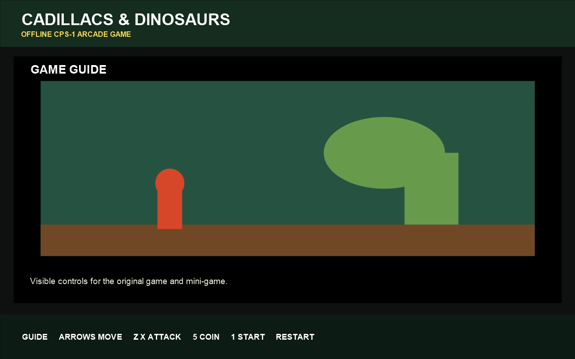Screen dimensions: 575x359
Task: Click the Z X ATTACK control
Action: (157, 337)
